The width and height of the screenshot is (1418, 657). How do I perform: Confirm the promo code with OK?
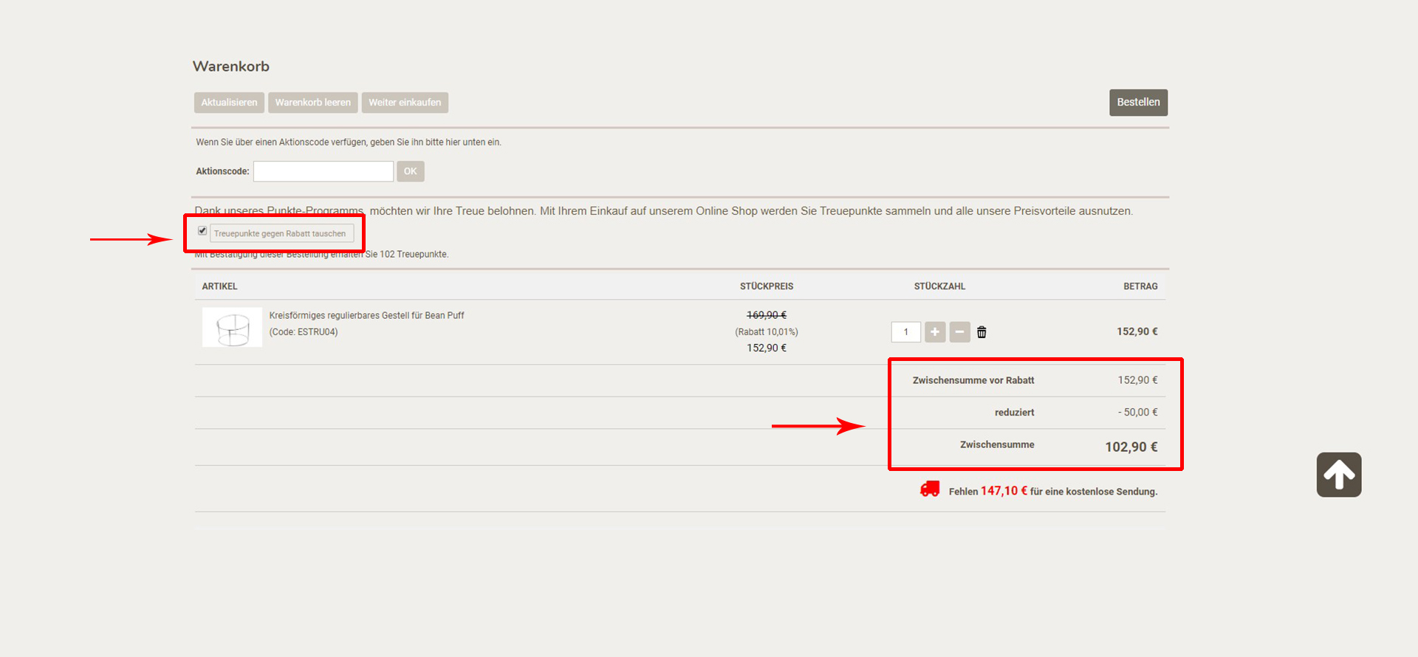point(410,171)
